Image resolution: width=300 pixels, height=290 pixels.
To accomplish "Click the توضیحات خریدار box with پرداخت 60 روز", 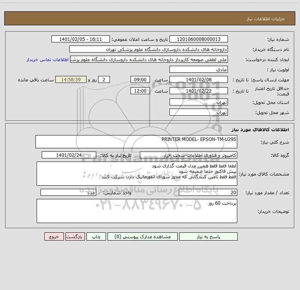I will [137, 211].
